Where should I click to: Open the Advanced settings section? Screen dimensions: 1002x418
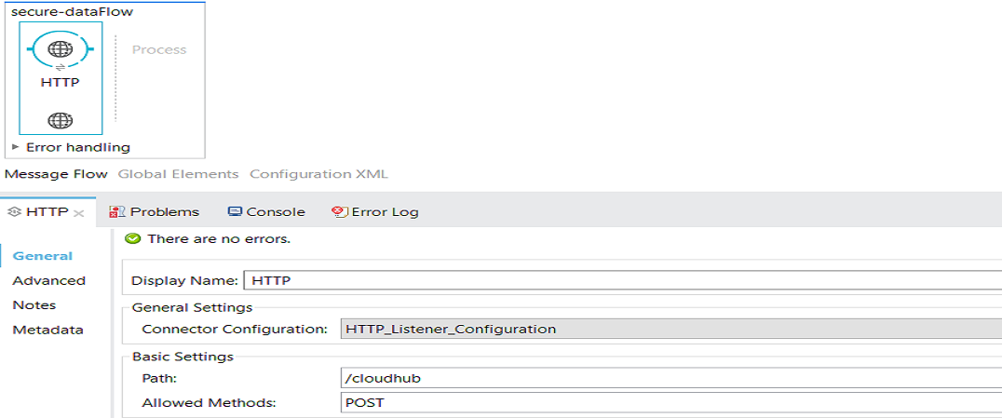click(48, 280)
